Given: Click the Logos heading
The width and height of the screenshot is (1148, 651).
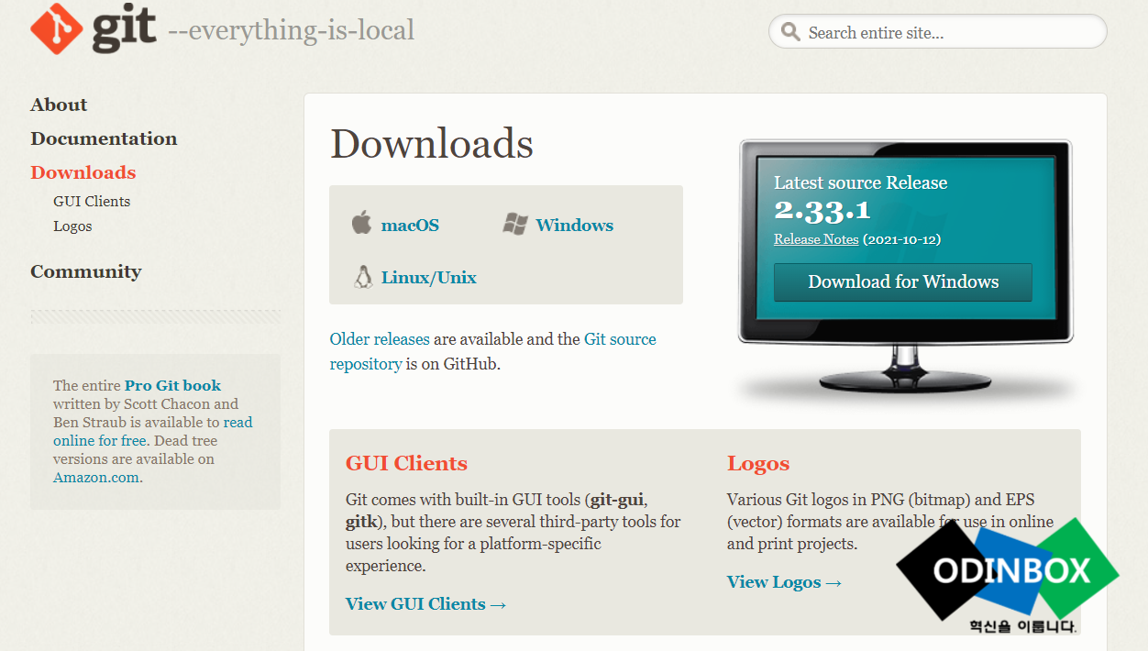Looking at the screenshot, I should (758, 463).
